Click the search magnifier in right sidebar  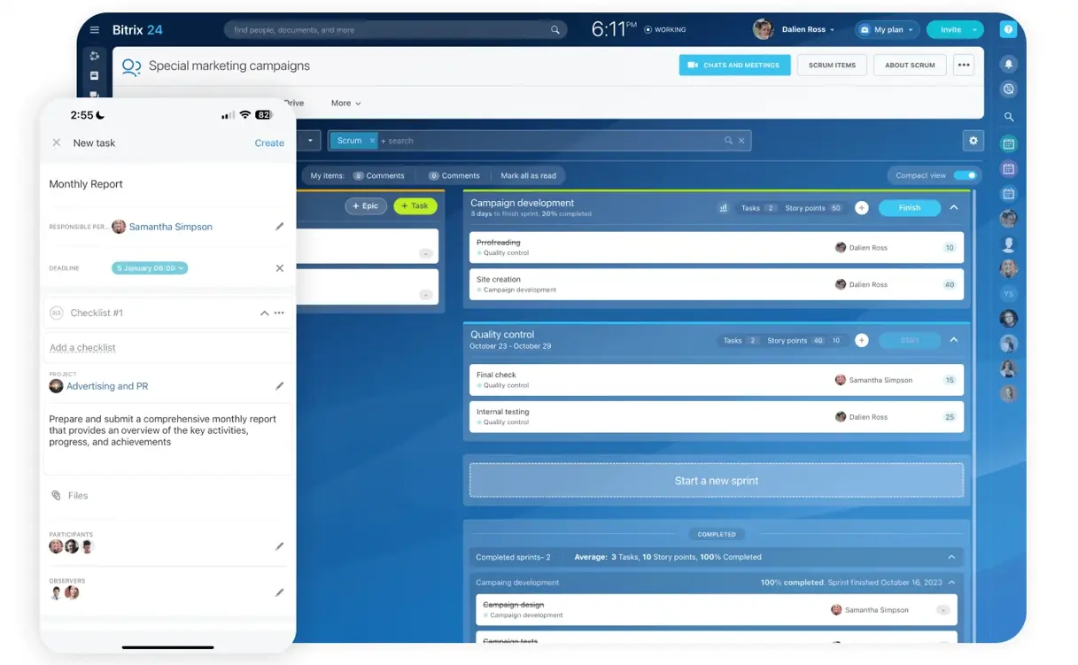pos(1008,117)
